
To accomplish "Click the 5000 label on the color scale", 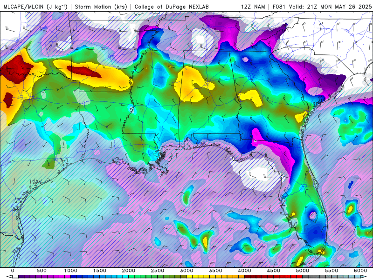I will (303, 271).
